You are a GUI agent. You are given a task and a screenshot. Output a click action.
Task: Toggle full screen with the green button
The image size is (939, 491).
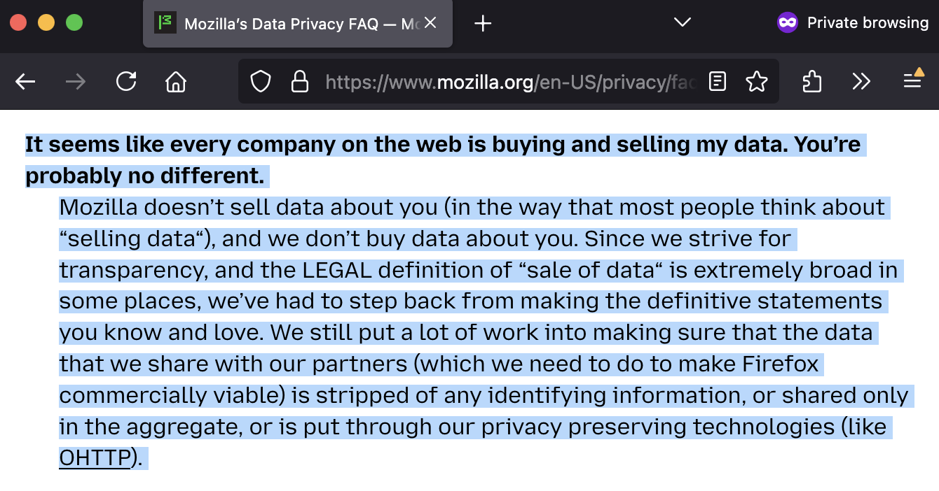[x=74, y=22]
